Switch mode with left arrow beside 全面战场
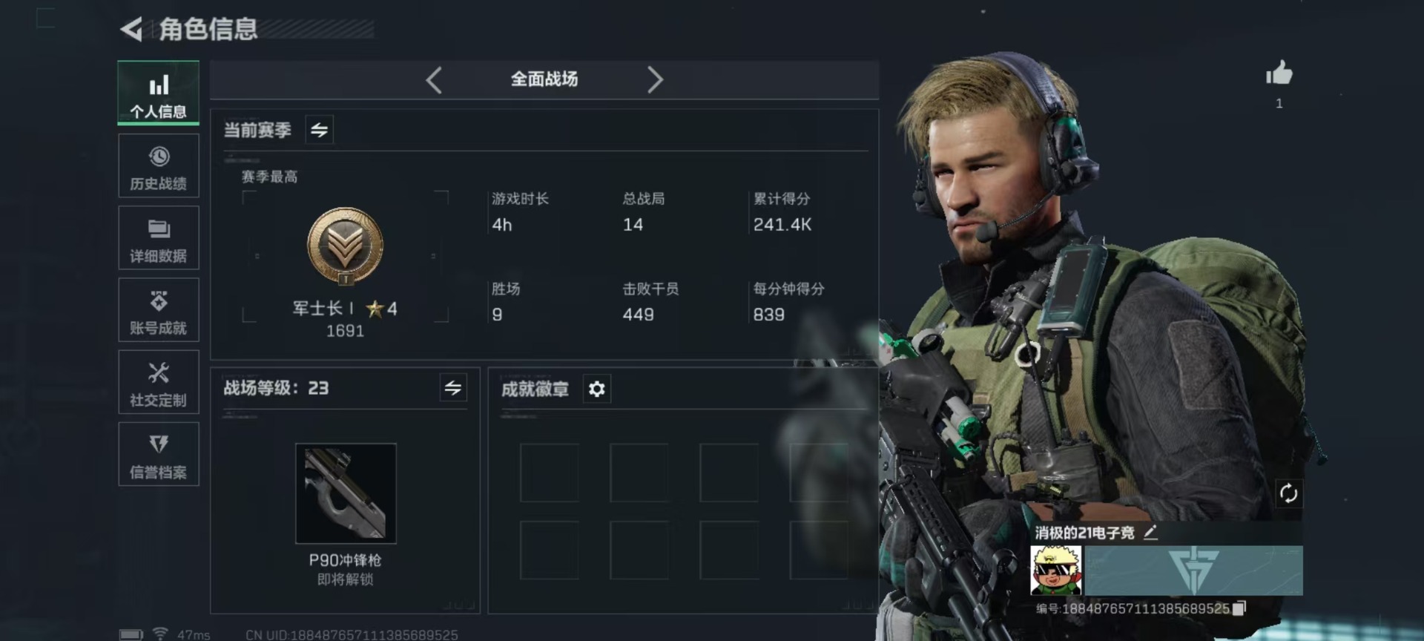The image size is (1424, 641). click(x=434, y=79)
